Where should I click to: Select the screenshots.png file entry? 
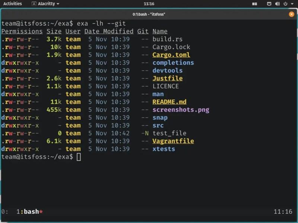coord(181,110)
